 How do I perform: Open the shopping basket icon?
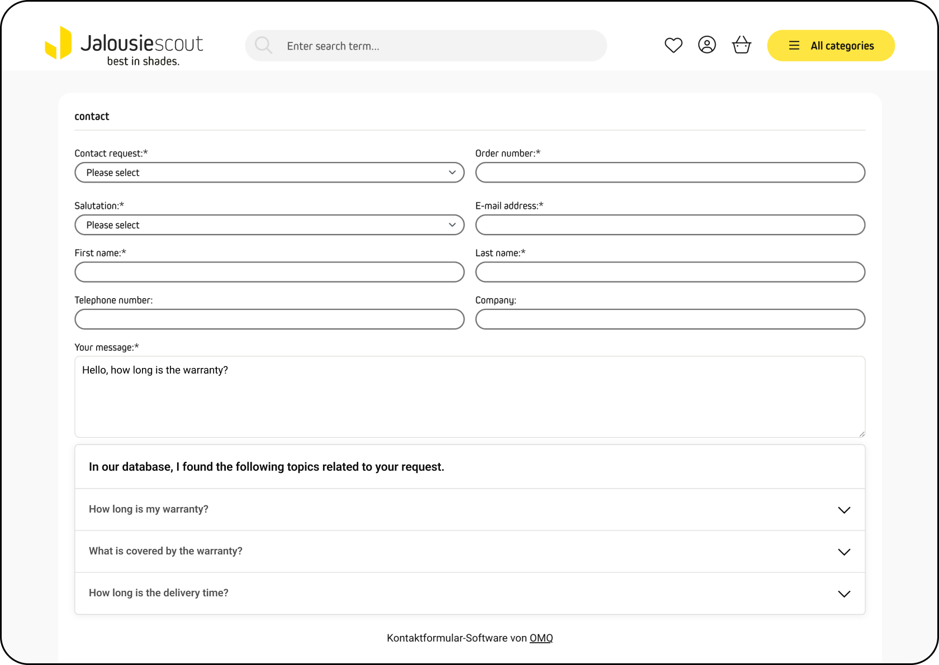click(741, 45)
